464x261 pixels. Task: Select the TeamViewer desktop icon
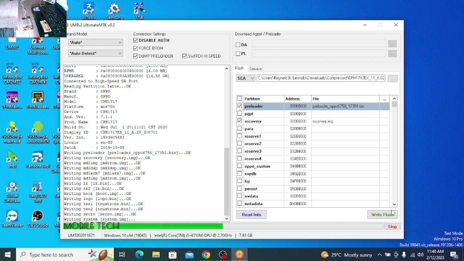pyautogui.click(x=12, y=219)
